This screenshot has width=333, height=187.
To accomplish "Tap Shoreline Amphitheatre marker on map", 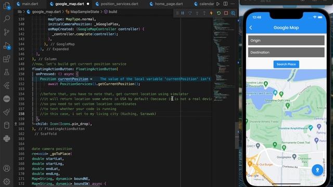I will coord(311,127).
